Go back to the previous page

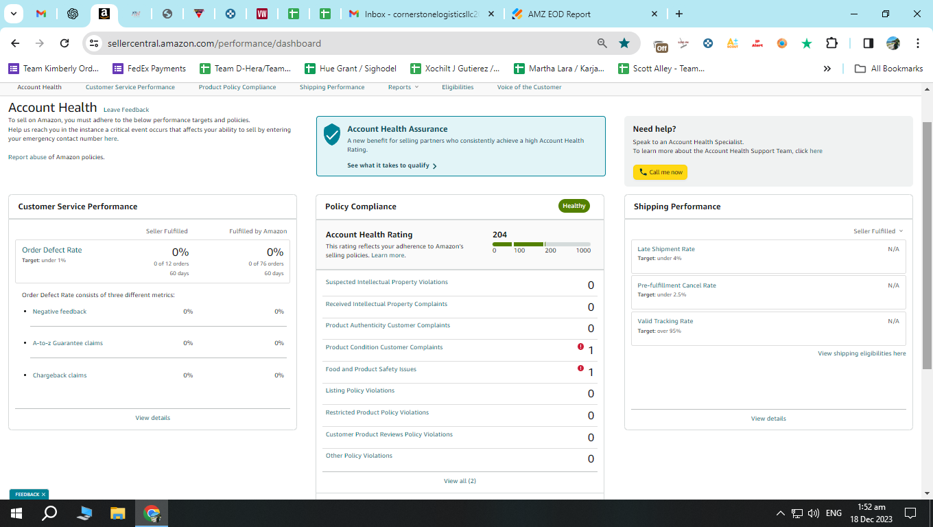point(15,43)
